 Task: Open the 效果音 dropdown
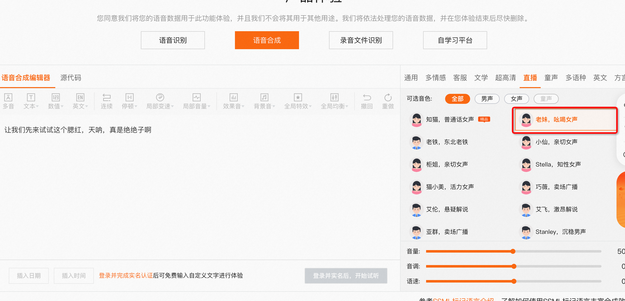233,101
